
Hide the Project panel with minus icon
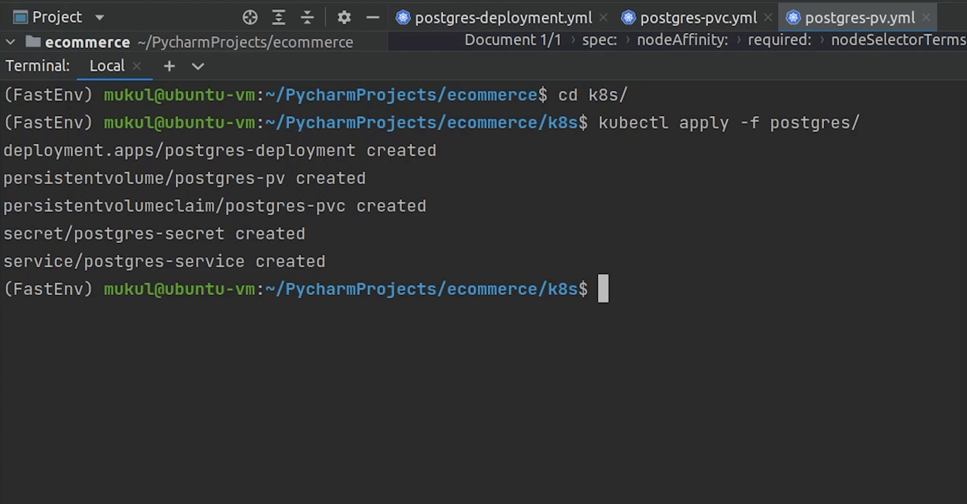[x=373, y=18]
